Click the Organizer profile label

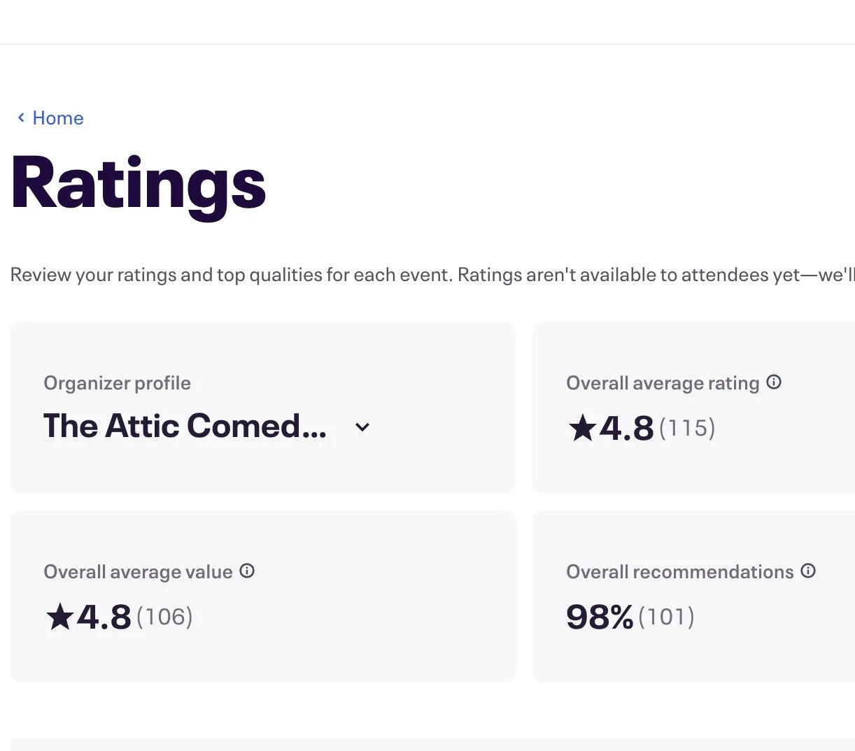coord(117,383)
